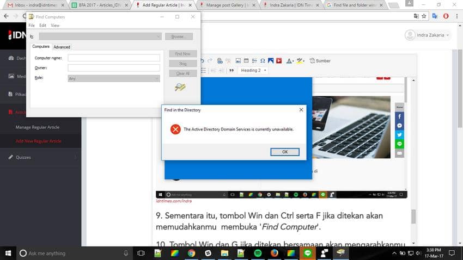This screenshot has width=463, height=260.
Task: Expand the Indra Zakaria user menu
Action: 428,35
